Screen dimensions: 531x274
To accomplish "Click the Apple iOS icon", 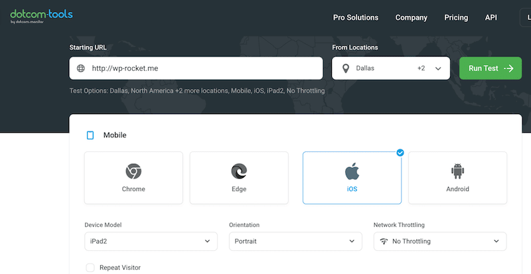I will [x=352, y=172].
